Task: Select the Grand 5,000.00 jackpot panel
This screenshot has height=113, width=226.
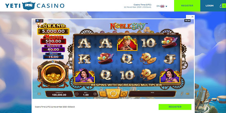Action: tap(53, 29)
